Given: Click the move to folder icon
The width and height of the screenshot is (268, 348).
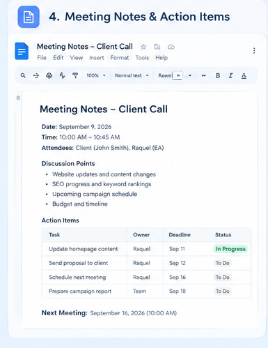Looking at the screenshot, I should [157, 47].
